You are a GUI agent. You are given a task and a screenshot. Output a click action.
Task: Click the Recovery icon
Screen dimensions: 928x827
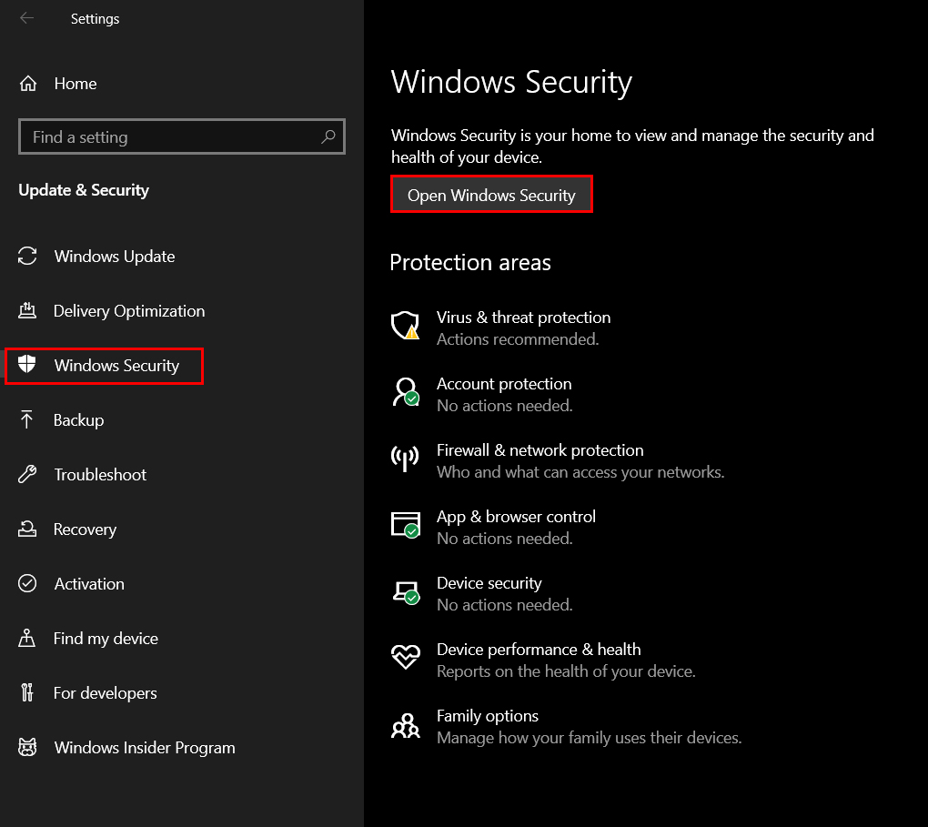pos(27,529)
